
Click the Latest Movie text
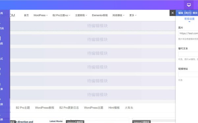click(56, 121)
